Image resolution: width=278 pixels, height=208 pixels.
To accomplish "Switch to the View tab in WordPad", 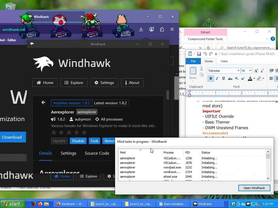I will [224, 61].
